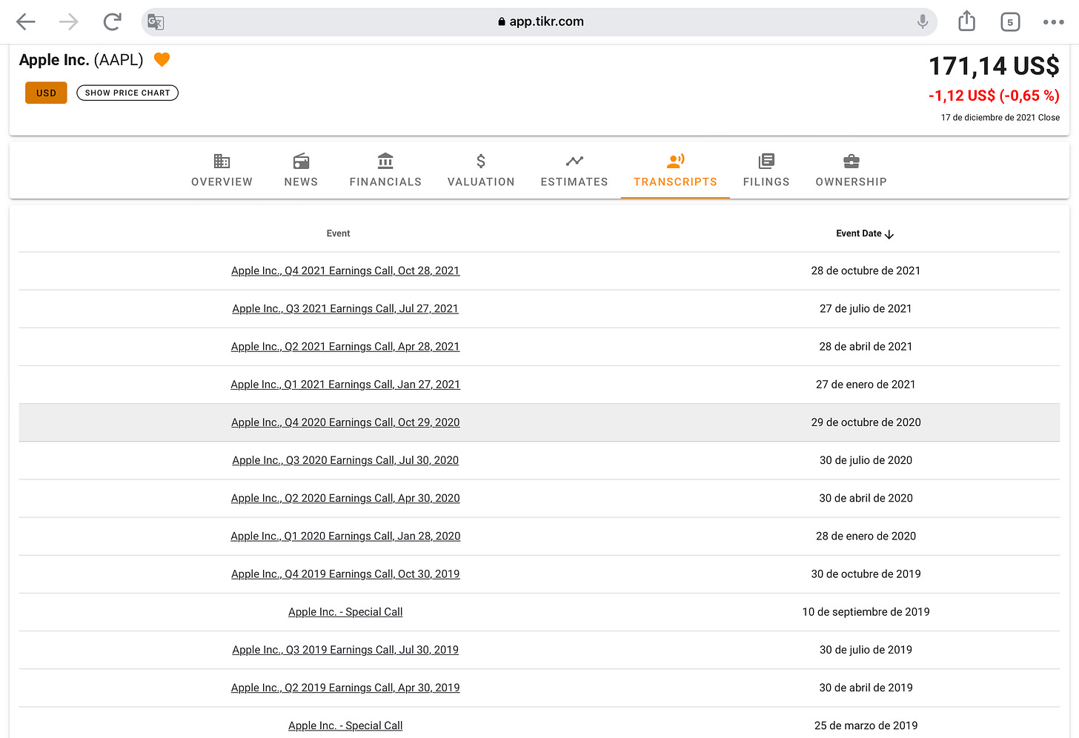This screenshot has width=1079, height=738.
Task: Click the date 28 de octubre de 2021
Action: (866, 271)
